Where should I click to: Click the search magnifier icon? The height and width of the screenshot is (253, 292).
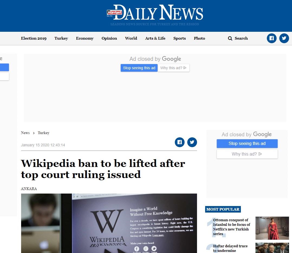click(x=230, y=38)
